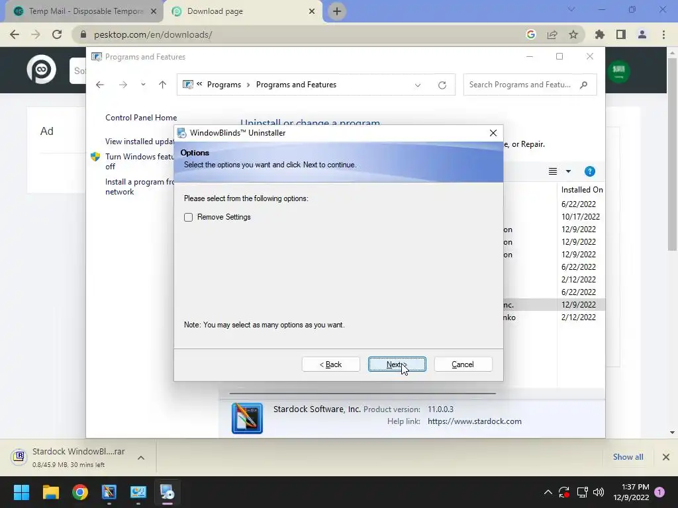The width and height of the screenshot is (678, 508).
Task: Click the WindowBlinds program icon in details pane
Action: click(247, 418)
